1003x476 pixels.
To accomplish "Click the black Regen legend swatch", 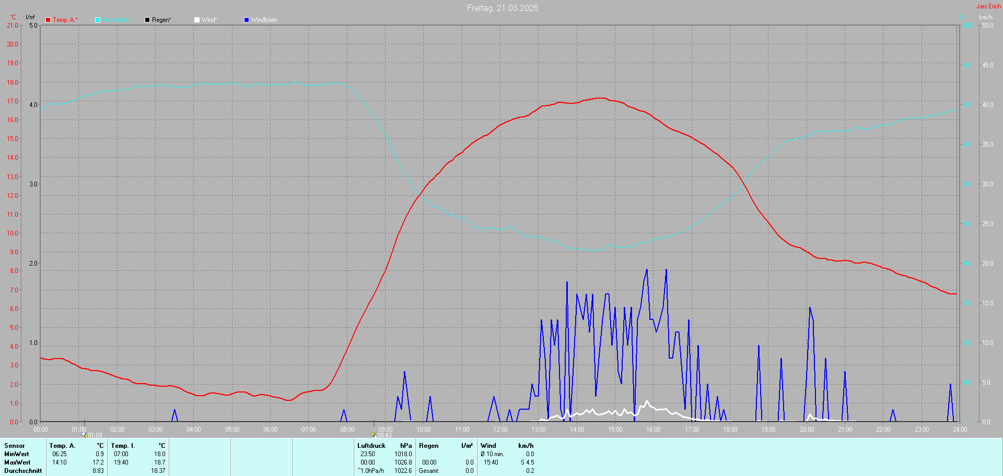I will 147,20.
